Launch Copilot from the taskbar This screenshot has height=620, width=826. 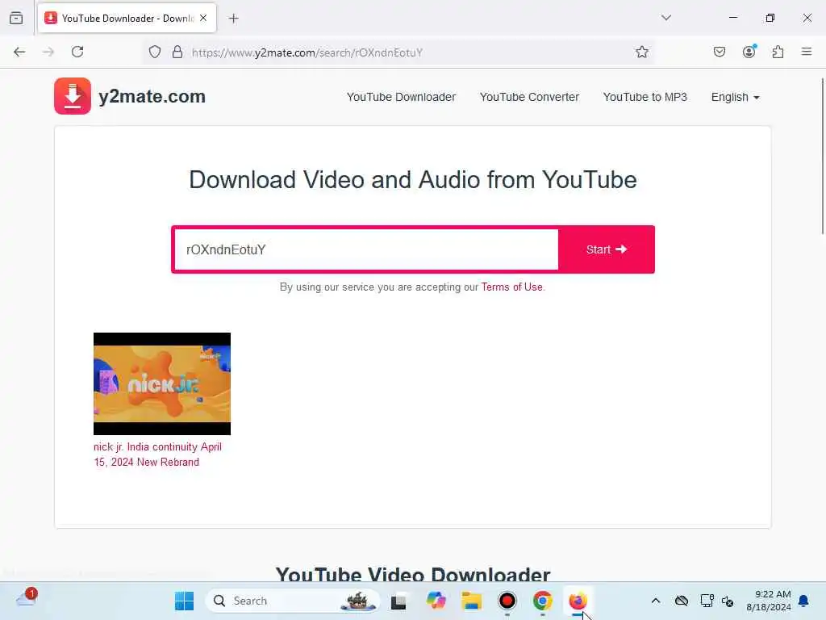(x=436, y=601)
